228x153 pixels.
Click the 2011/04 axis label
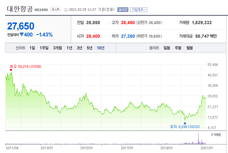[x=12, y=148]
